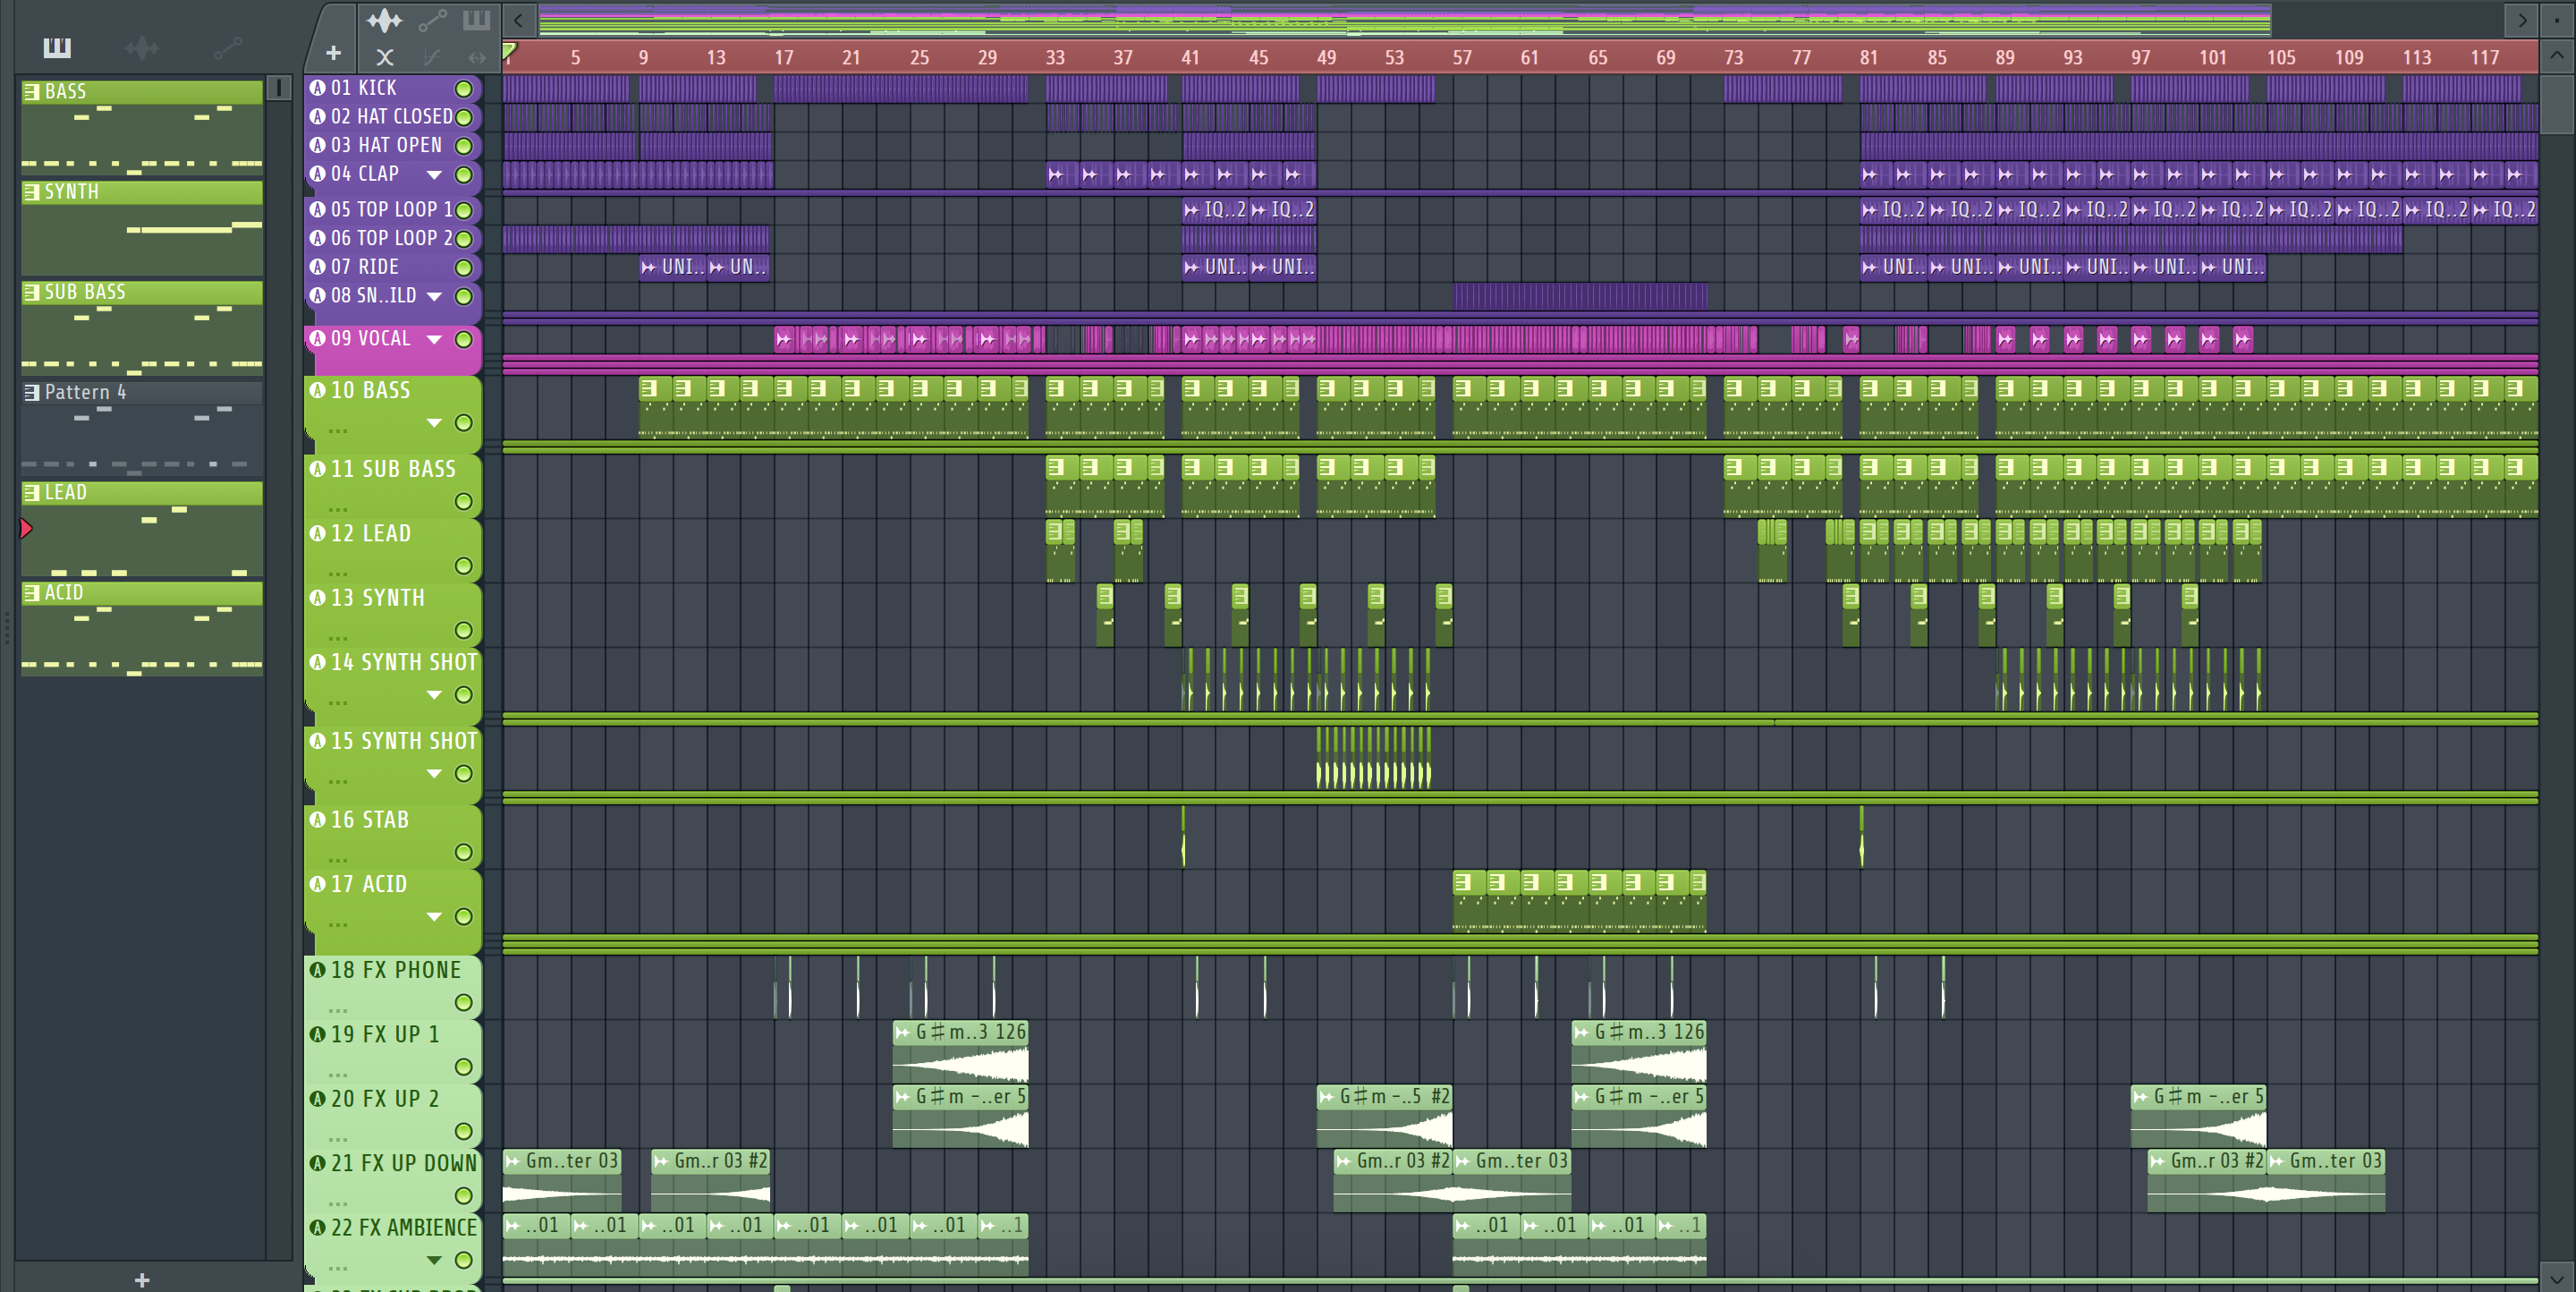
Task: Click the playlist scroll-down arrow
Action: (2557, 1277)
